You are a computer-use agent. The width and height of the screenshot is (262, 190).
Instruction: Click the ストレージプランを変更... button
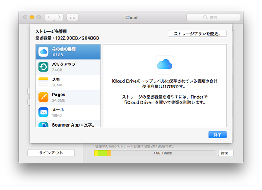pyautogui.click(x=198, y=34)
